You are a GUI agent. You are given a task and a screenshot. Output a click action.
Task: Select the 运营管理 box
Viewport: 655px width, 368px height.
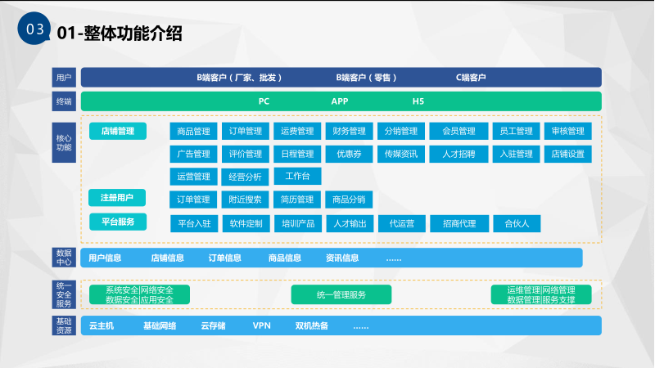(193, 177)
